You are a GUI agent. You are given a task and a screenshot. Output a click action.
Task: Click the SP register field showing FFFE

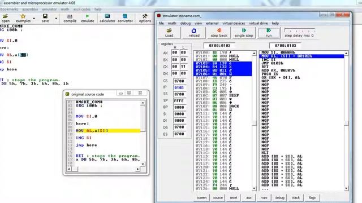(179, 101)
